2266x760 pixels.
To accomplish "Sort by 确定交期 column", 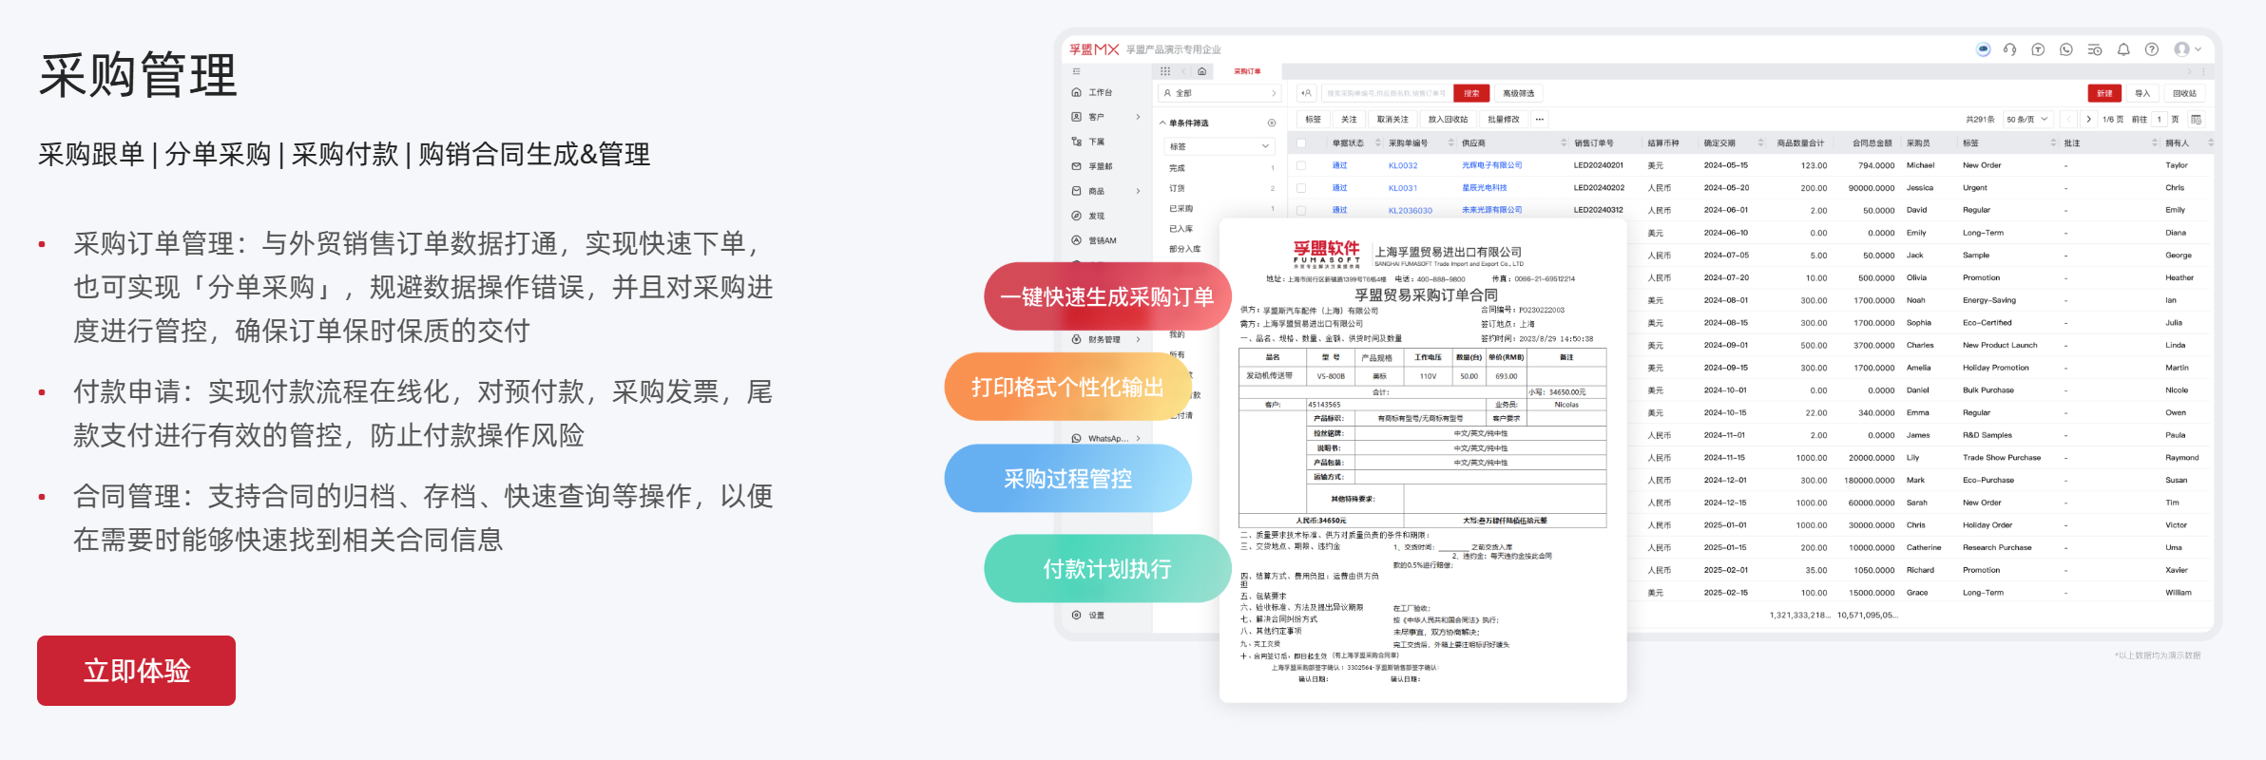I will (x=1760, y=143).
